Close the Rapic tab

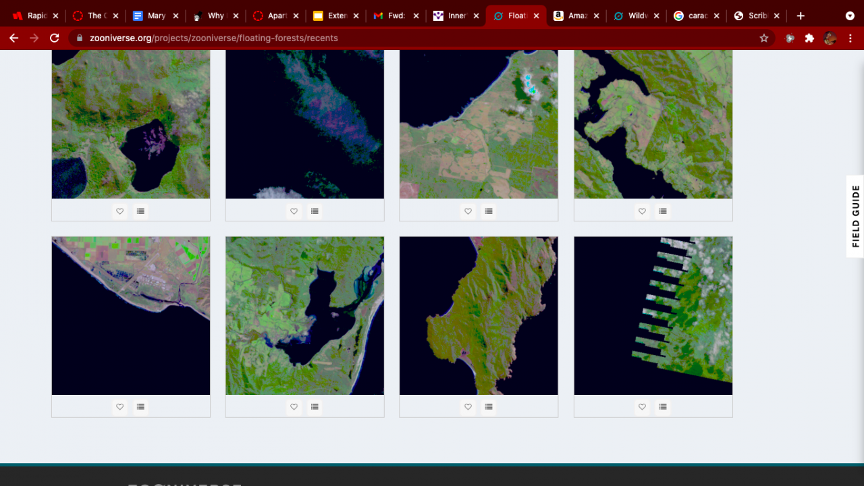click(55, 16)
